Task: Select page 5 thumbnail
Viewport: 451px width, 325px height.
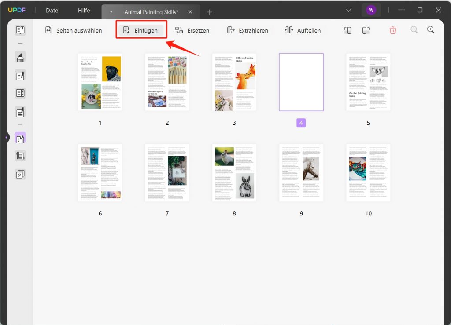Action: click(x=369, y=82)
